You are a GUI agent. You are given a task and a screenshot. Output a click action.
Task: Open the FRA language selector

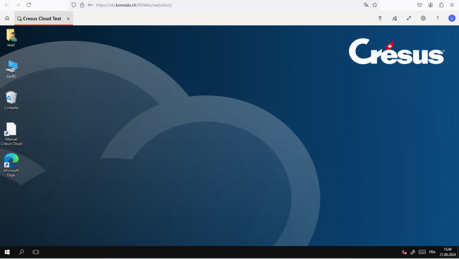point(432,252)
